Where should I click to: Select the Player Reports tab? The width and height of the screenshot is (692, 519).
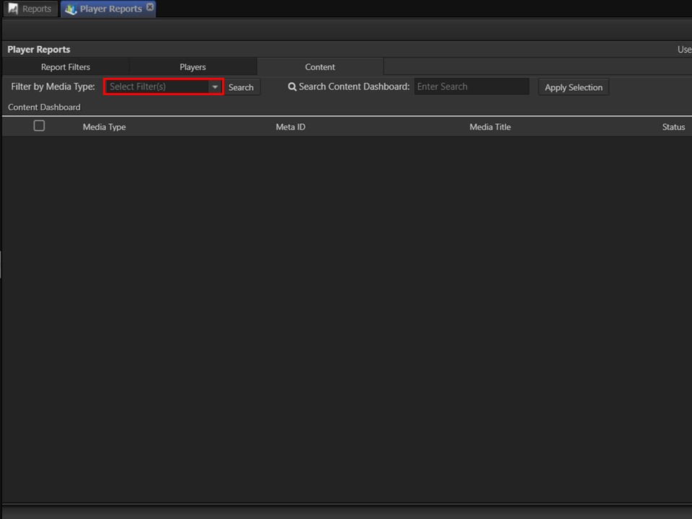pos(108,9)
